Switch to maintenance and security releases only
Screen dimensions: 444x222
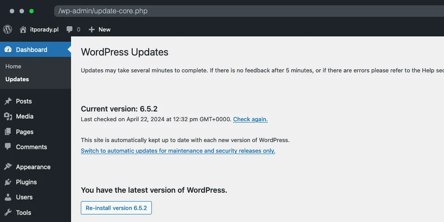pyautogui.click(x=178, y=151)
